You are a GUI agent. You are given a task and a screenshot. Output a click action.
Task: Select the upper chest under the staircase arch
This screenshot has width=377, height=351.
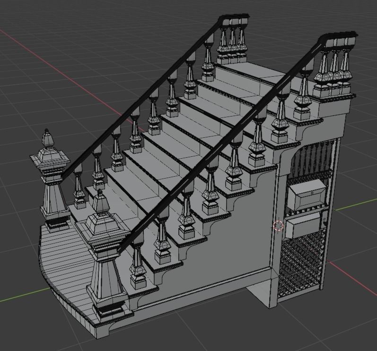(x=307, y=195)
